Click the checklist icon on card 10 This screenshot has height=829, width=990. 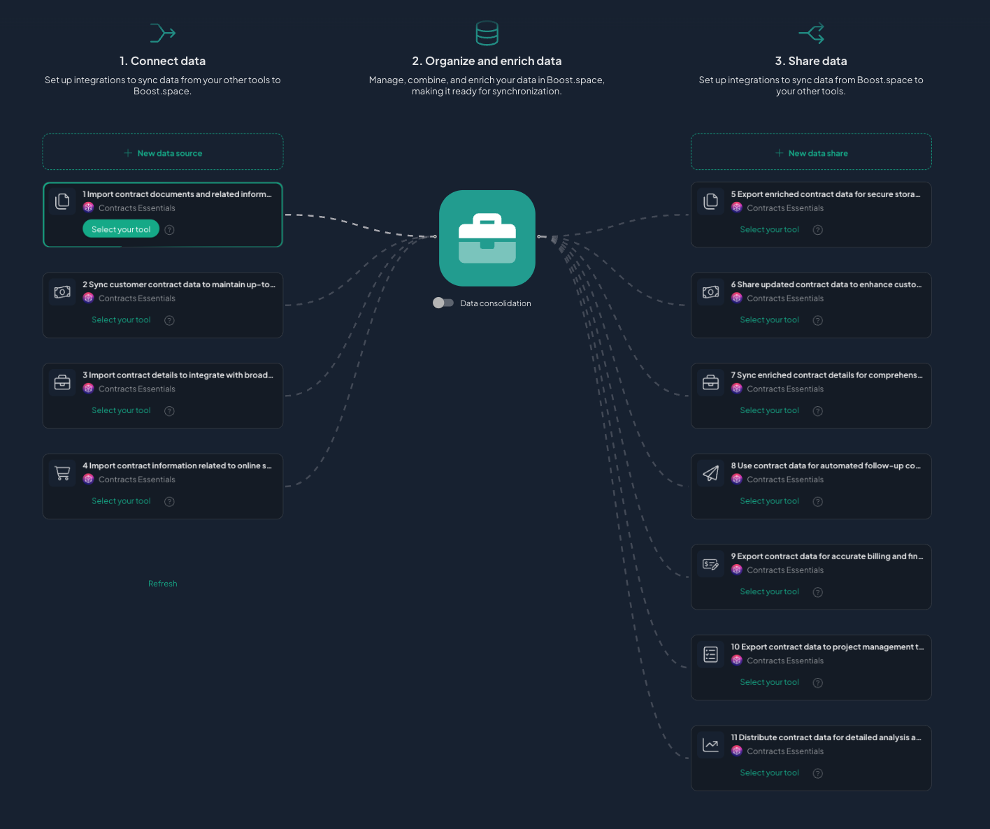pos(710,654)
